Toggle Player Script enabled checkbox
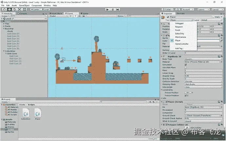This screenshot has height=141, width=226. click(166, 102)
